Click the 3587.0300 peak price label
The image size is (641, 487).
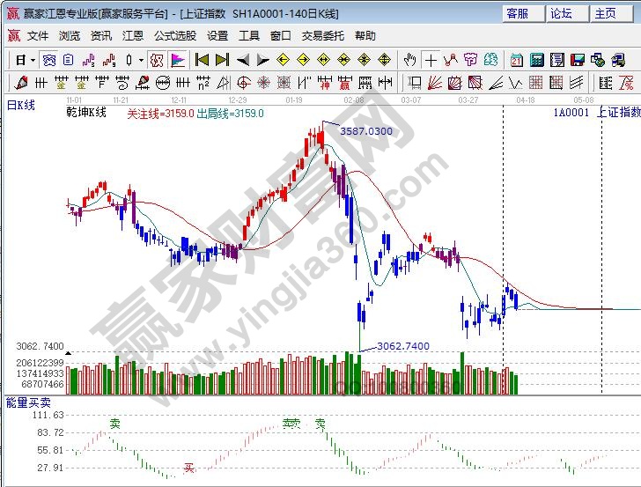point(366,130)
